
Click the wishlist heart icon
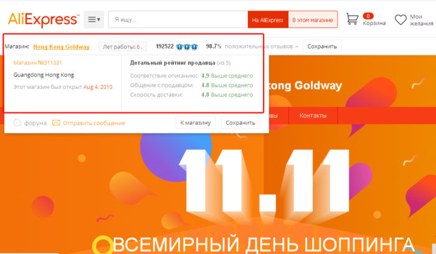tap(400, 20)
